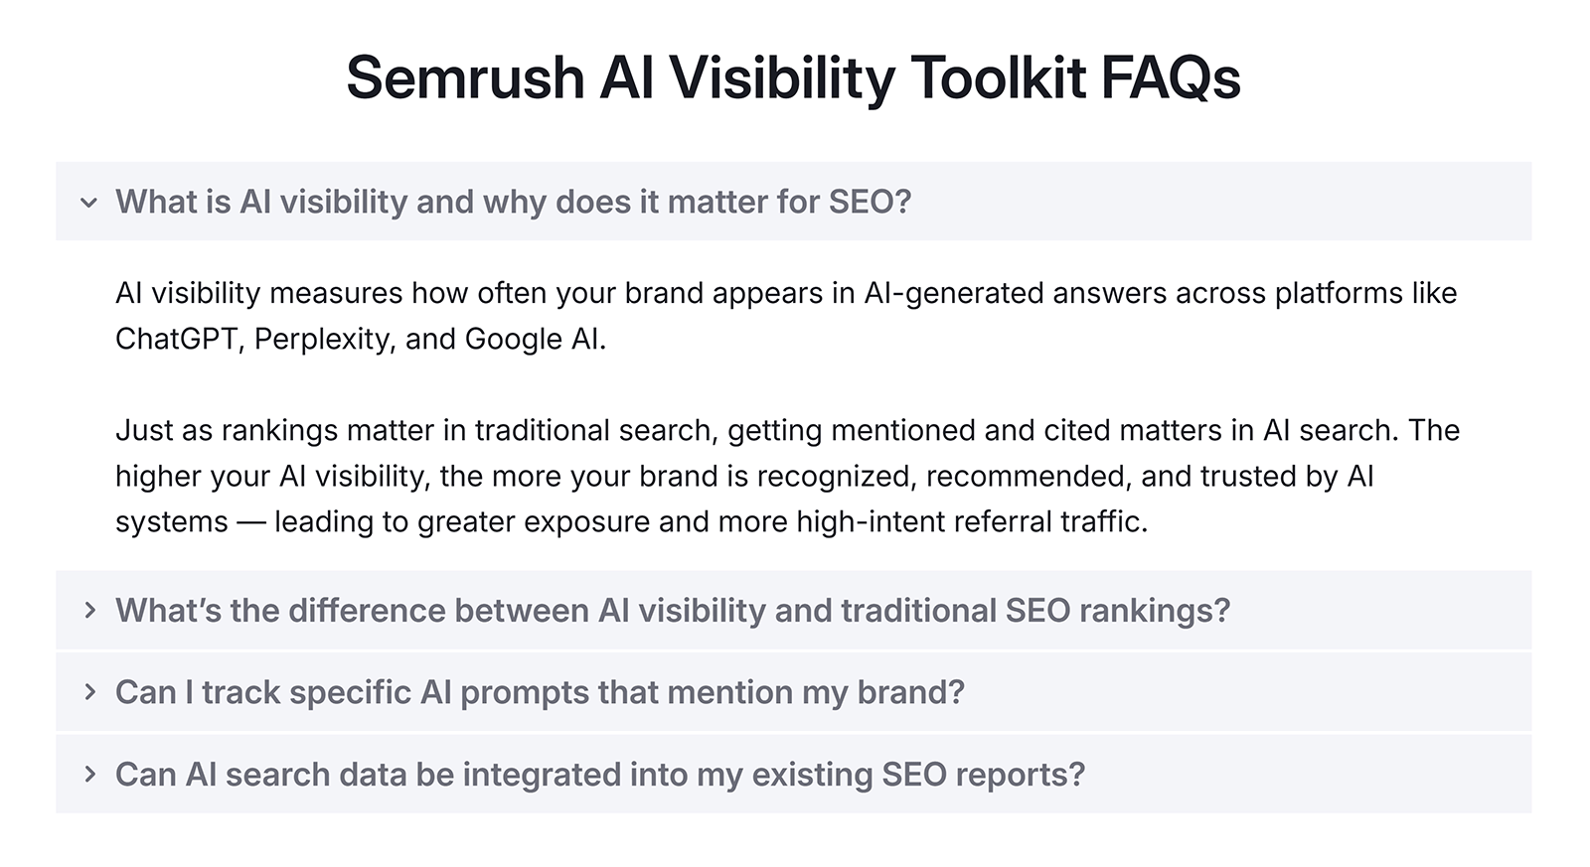This screenshot has width=1590, height=867.
Task: Click the downward chevron icon on first FAQ
Action: [x=88, y=201]
